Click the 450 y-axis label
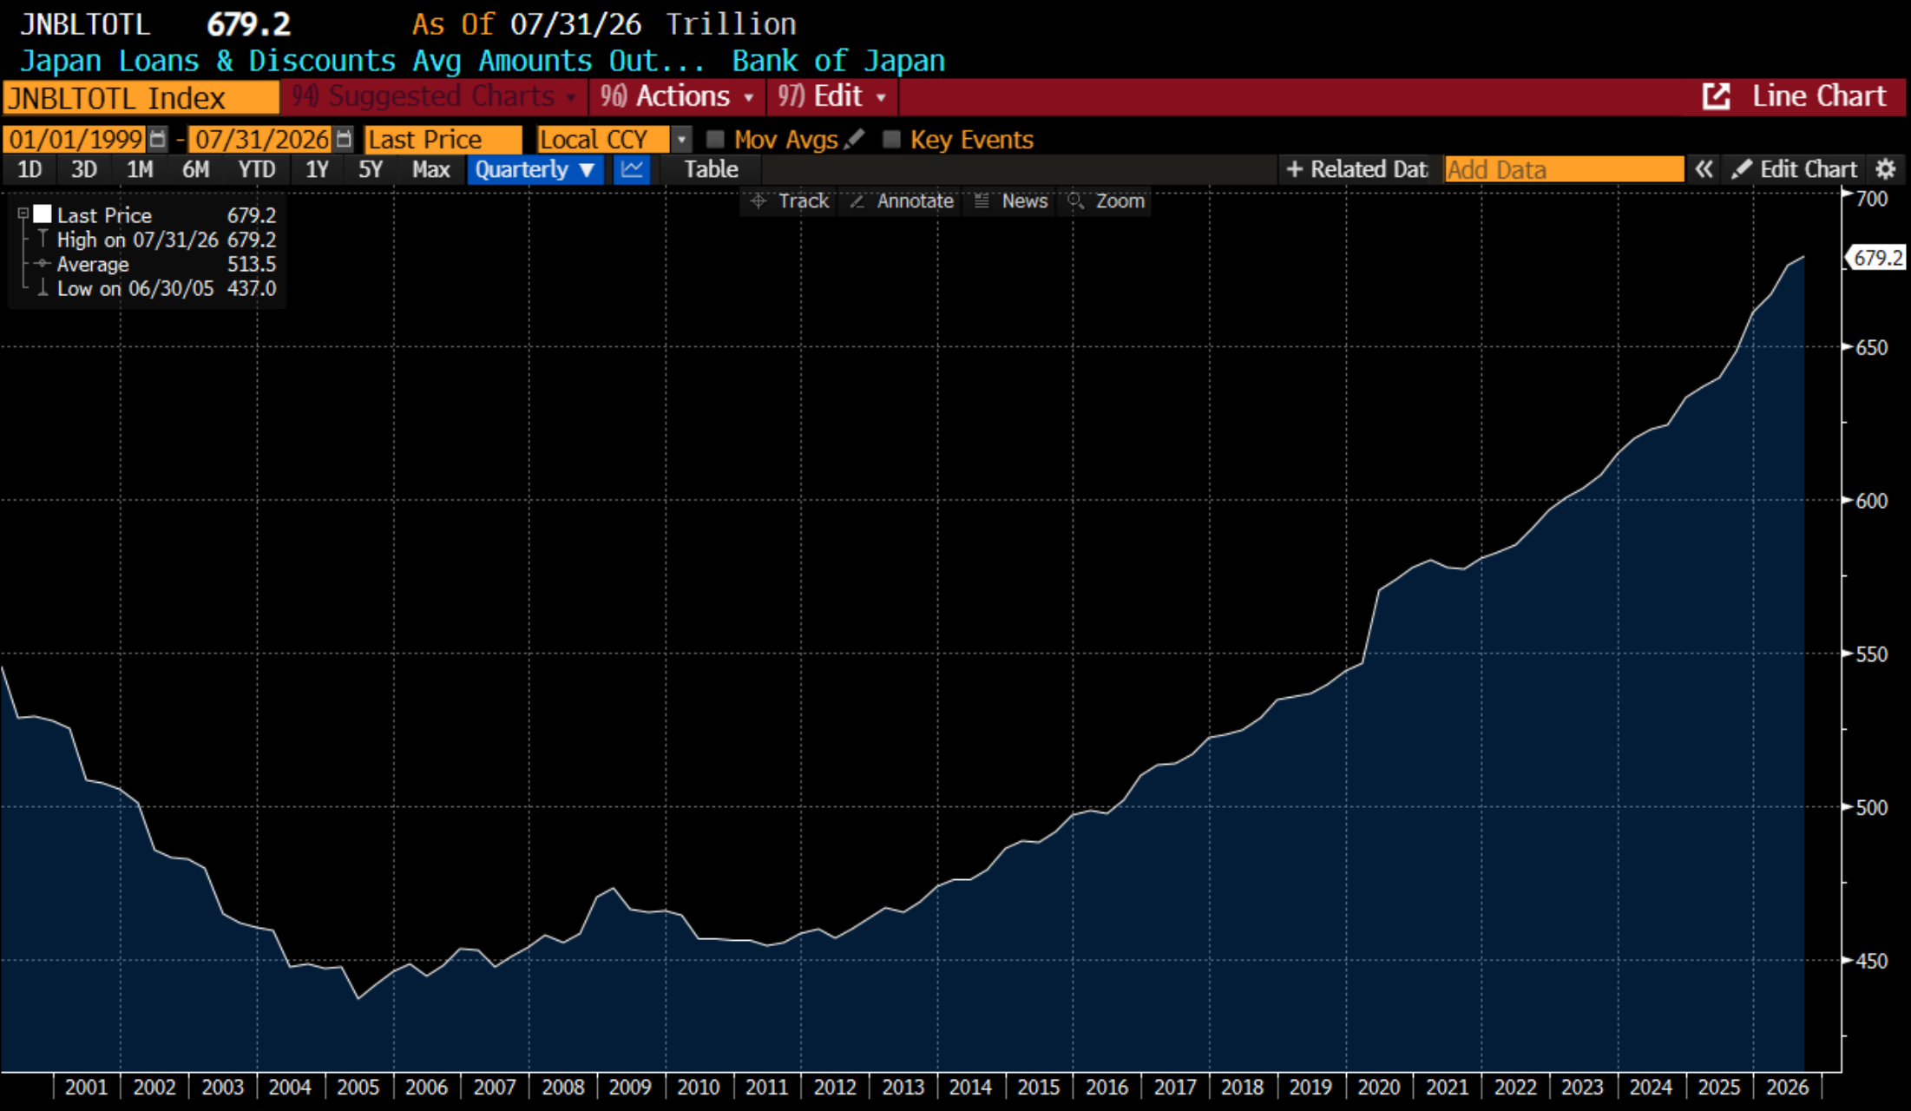The image size is (1911, 1111). (1872, 961)
